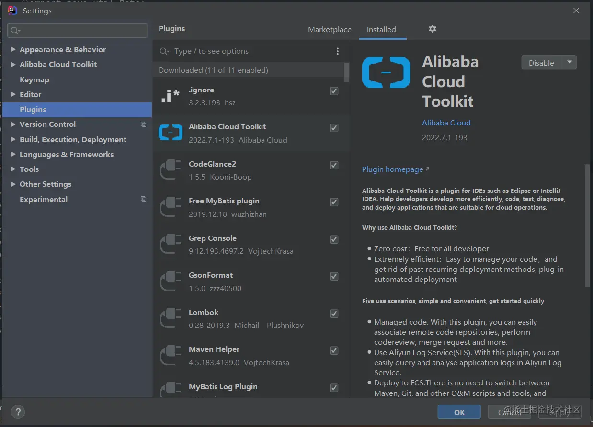Click the help question mark button
The width and height of the screenshot is (593, 427).
click(18, 412)
